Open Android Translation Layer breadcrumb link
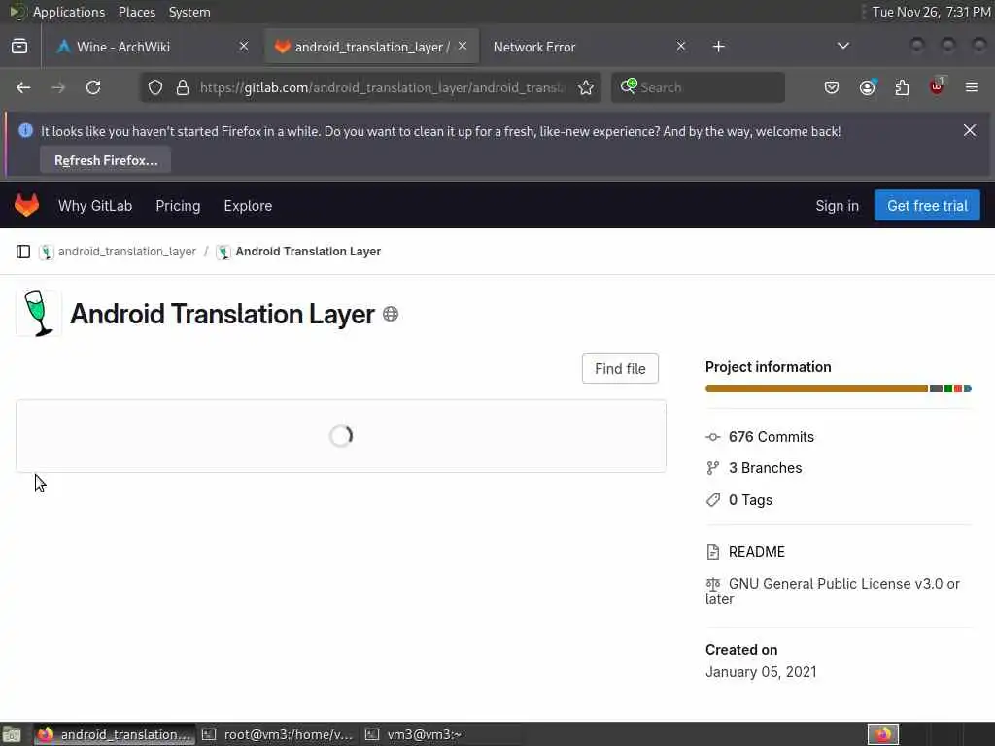Screen dimensions: 995x746 (308, 252)
